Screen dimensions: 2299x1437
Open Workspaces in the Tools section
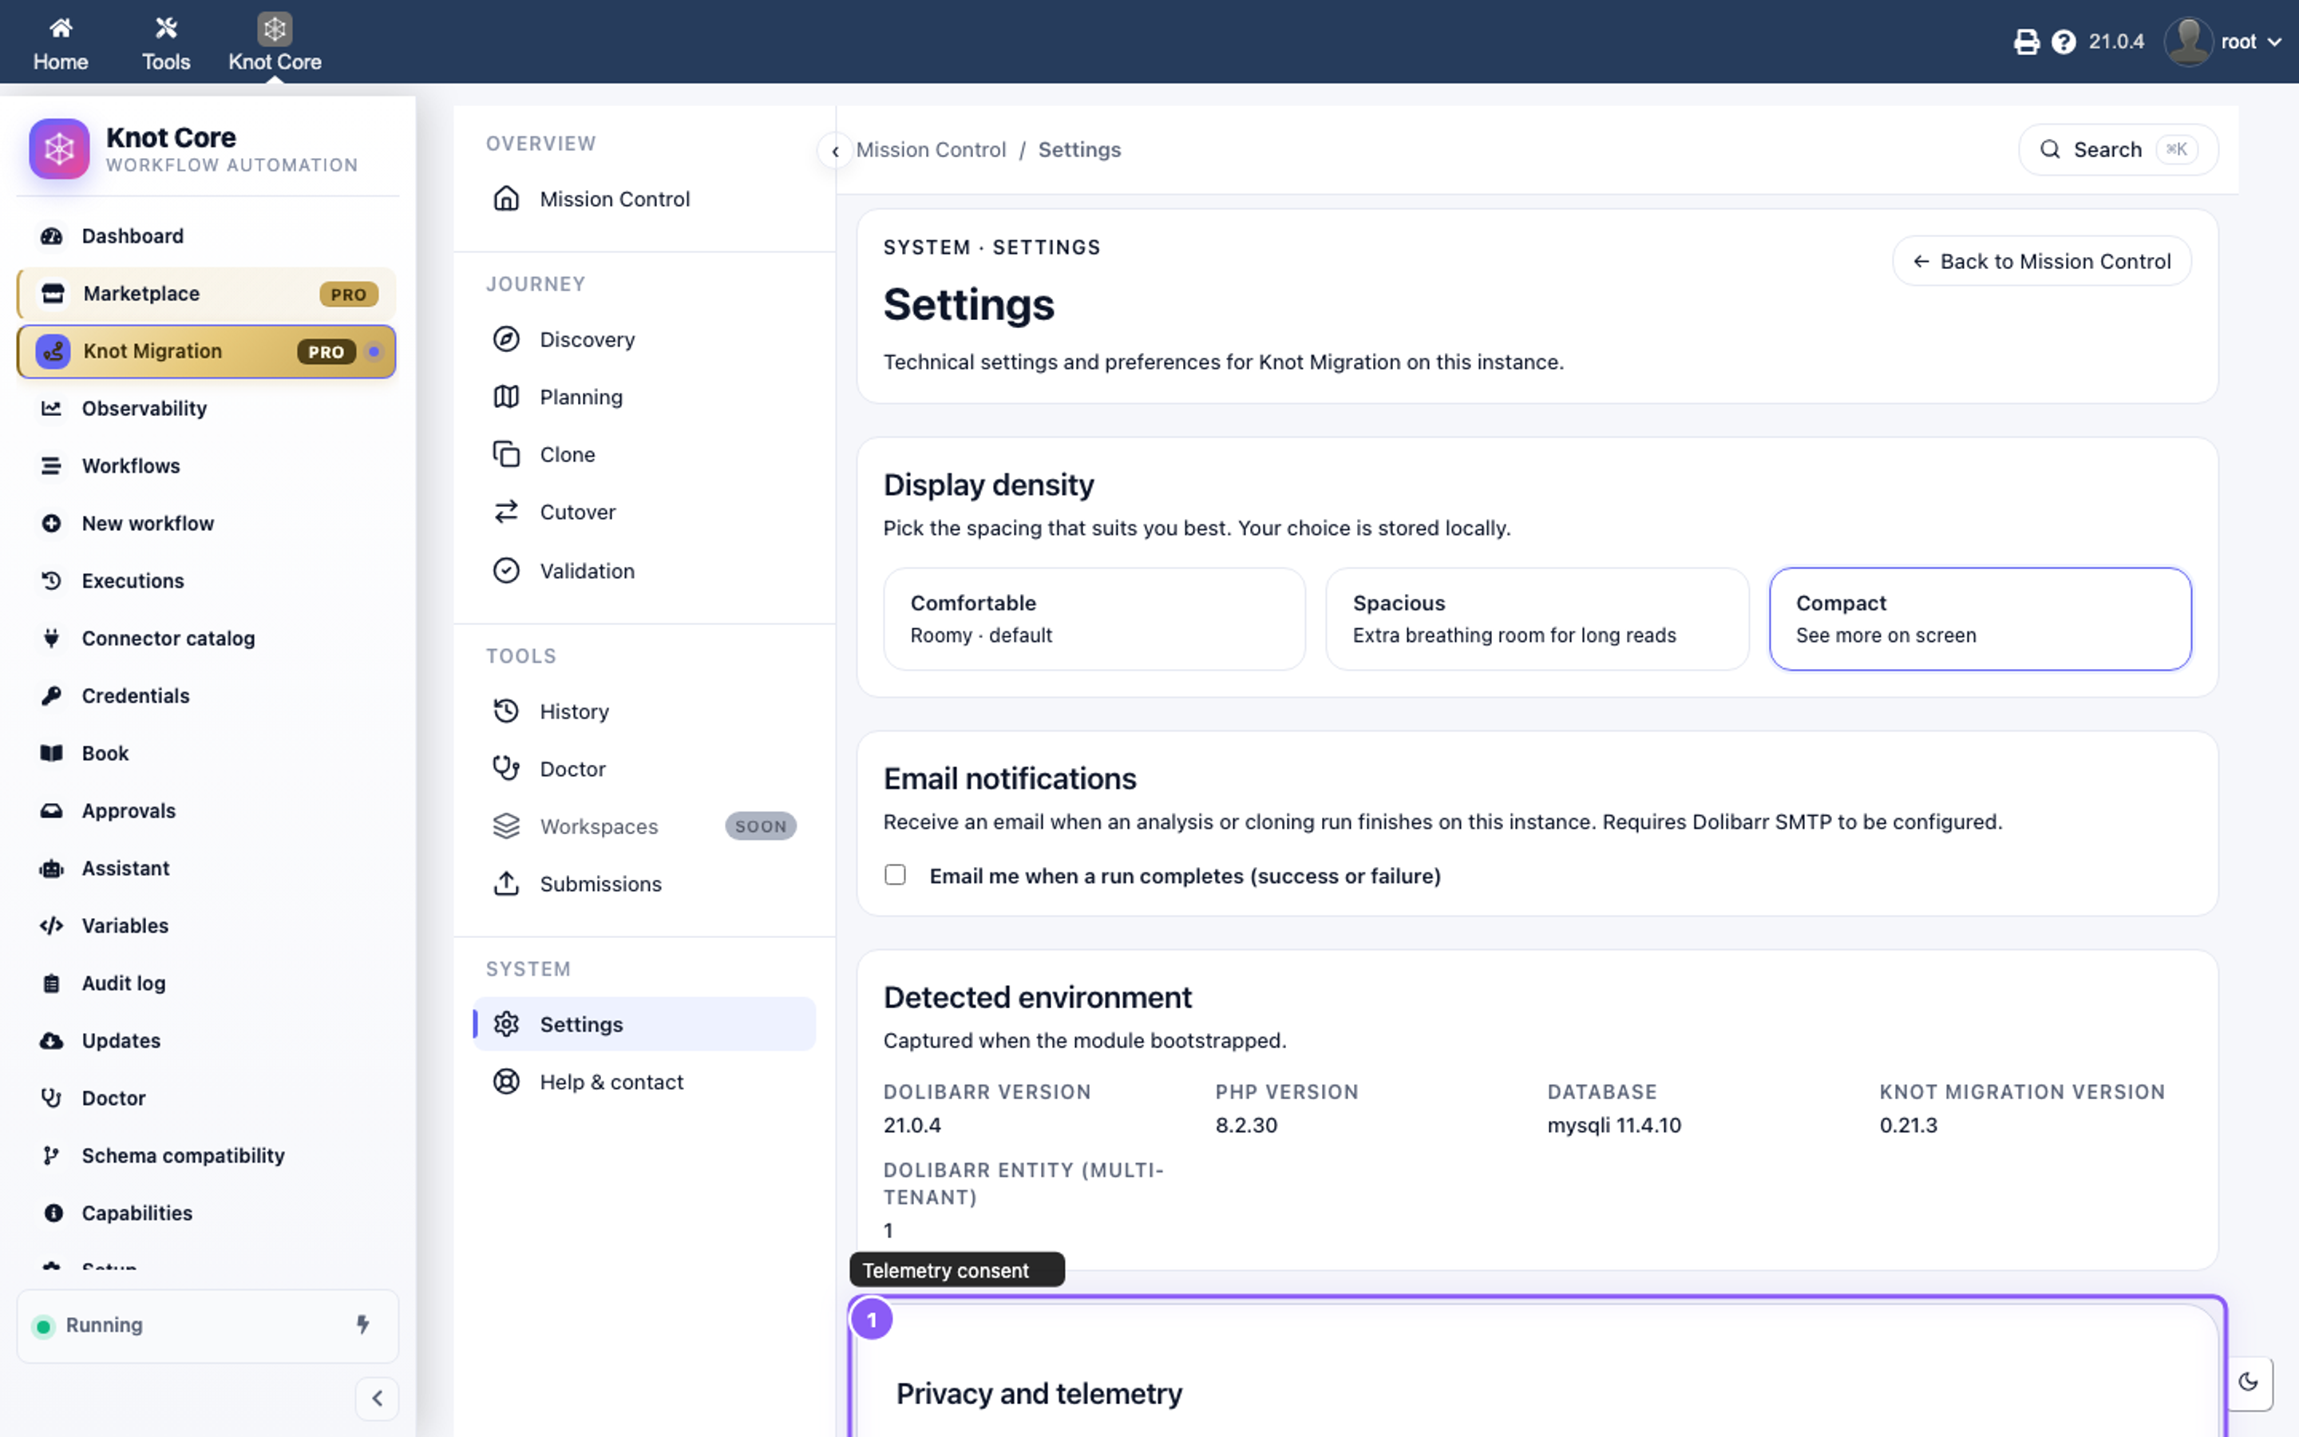point(644,826)
